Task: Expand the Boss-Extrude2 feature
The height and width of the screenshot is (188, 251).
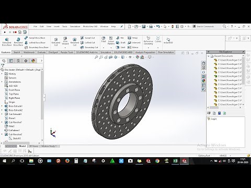Action: pyautogui.click(x=2, y=110)
